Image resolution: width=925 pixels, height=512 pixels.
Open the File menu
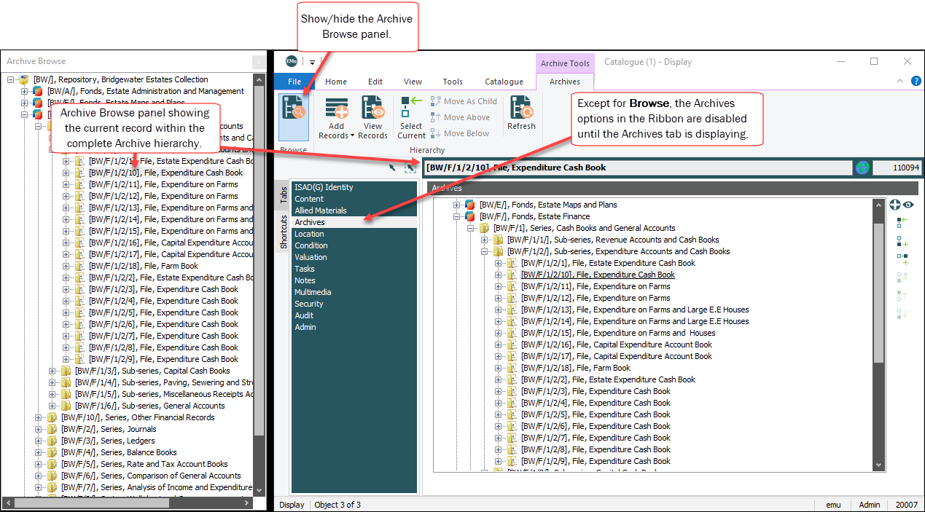(294, 82)
